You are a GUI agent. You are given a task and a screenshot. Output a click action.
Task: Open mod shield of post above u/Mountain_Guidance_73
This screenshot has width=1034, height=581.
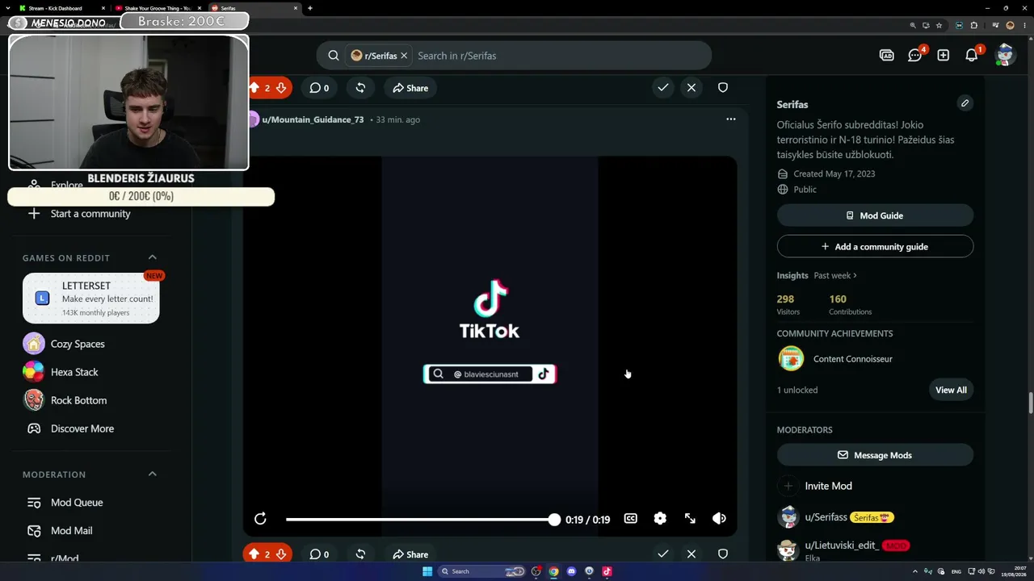click(723, 88)
